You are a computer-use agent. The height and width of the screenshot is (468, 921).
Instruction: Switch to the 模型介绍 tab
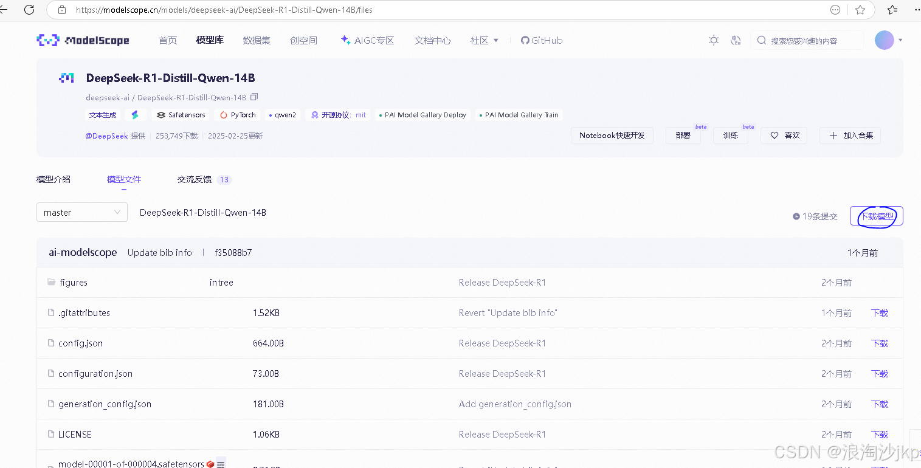53,179
